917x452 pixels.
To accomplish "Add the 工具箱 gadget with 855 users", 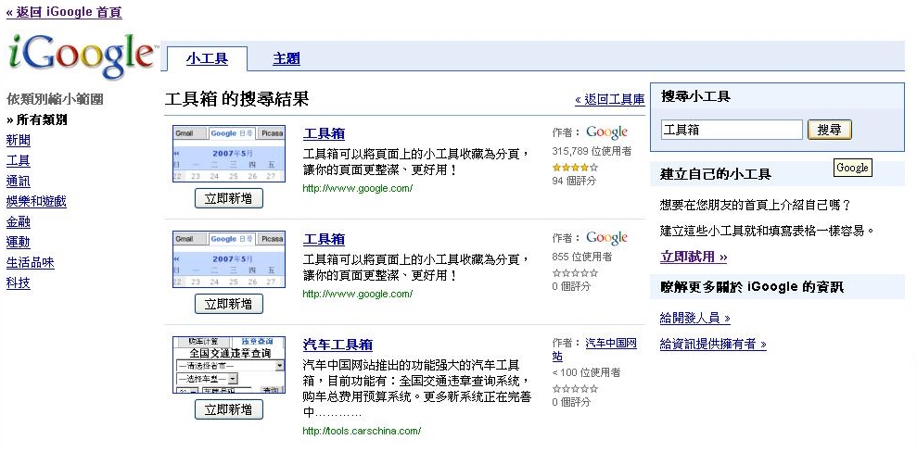I will [229, 304].
